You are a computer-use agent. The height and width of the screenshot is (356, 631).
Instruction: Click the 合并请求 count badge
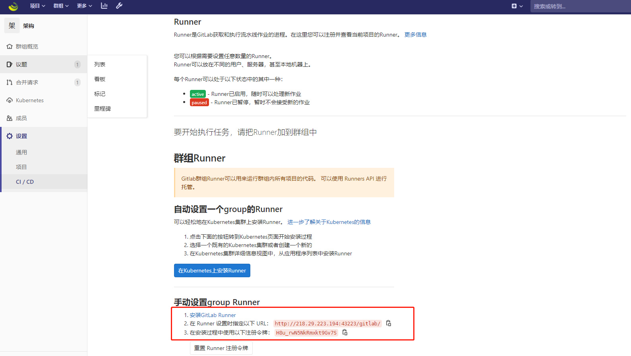pyautogui.click(x=77, y=82)
